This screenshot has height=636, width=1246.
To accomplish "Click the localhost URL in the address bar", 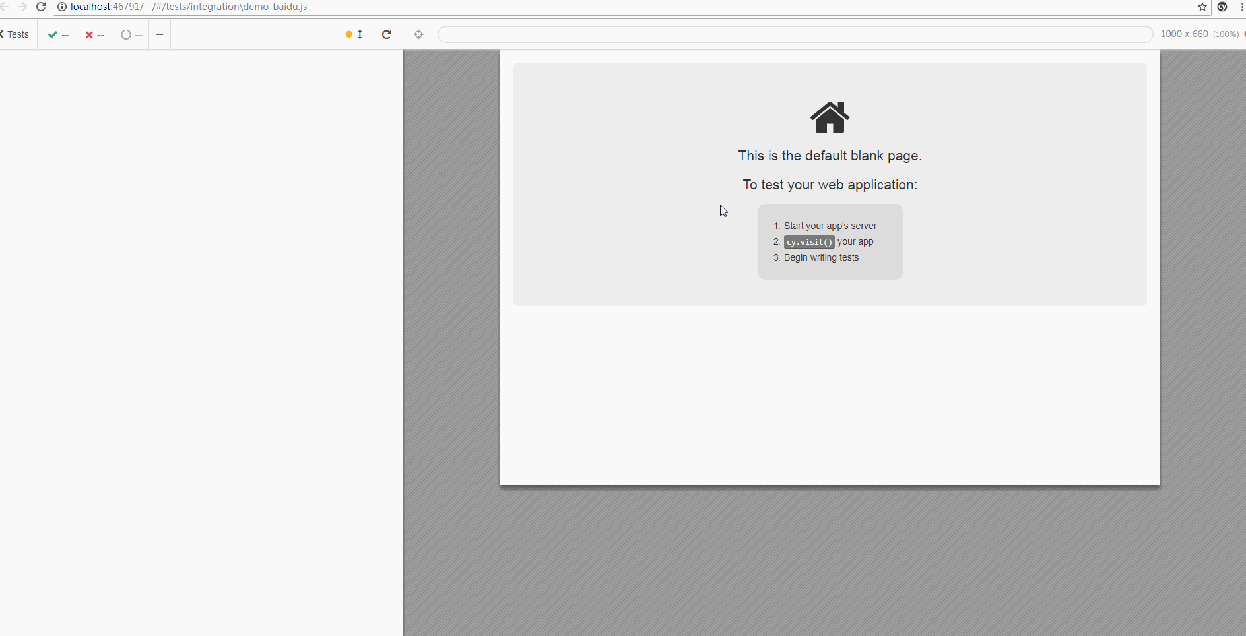I will point(189,7).
